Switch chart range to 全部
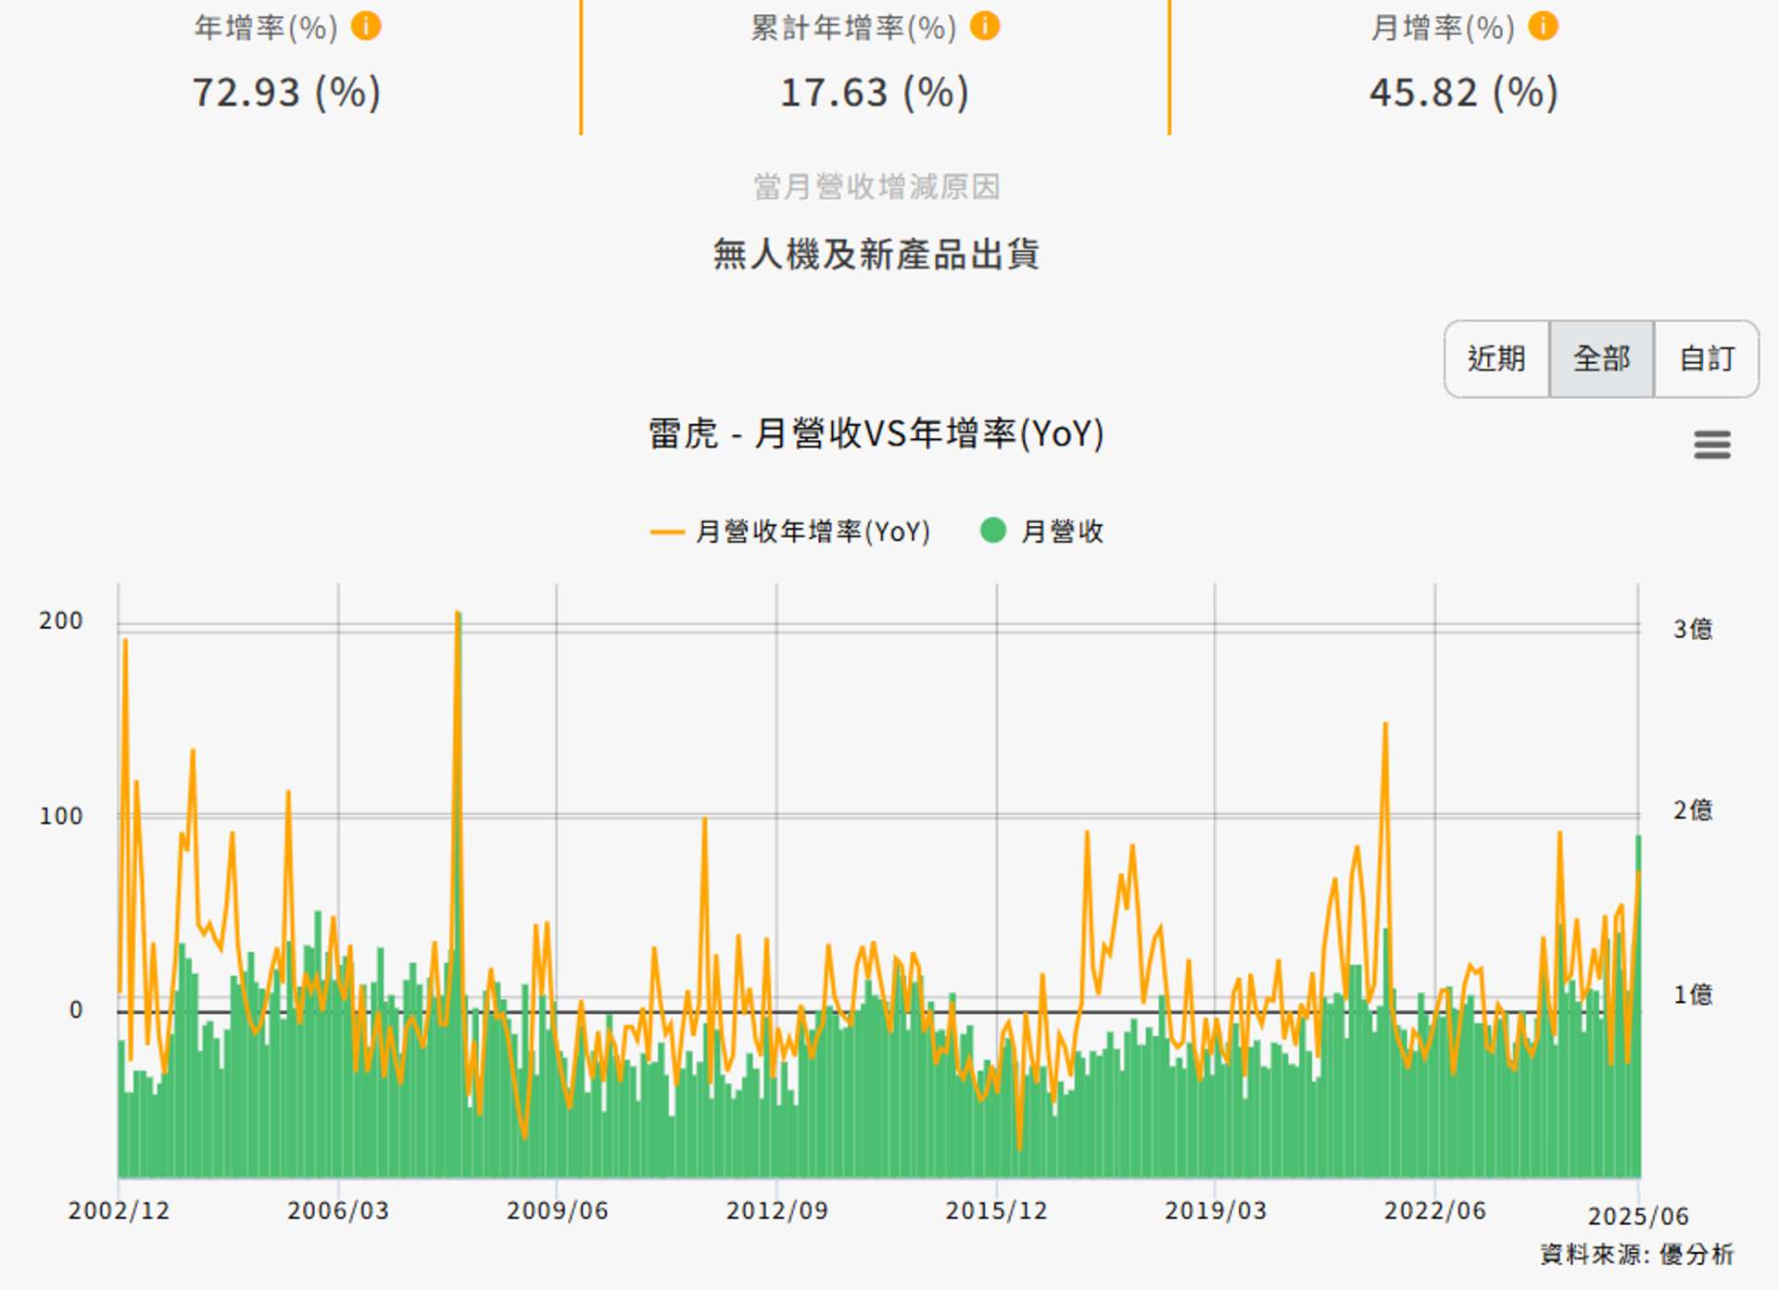1779x1290 pixels. point(1601,359)
